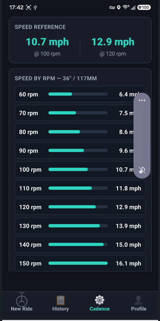Image resolution: width=160 pixels, height=321 pixels.
Task: Select the 140 rpm row
Action: coord(80,245)
